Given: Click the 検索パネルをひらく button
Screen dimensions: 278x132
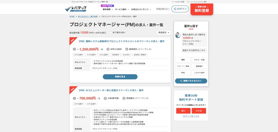Looking at the screenshot, I should click(x=191, y=81).
